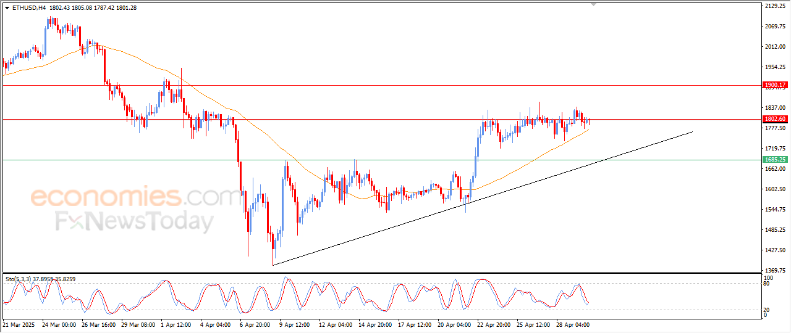Click the 2069.75 price axis label
The image size is (791, 333).
pyautogui.click(x=774, y=27)
